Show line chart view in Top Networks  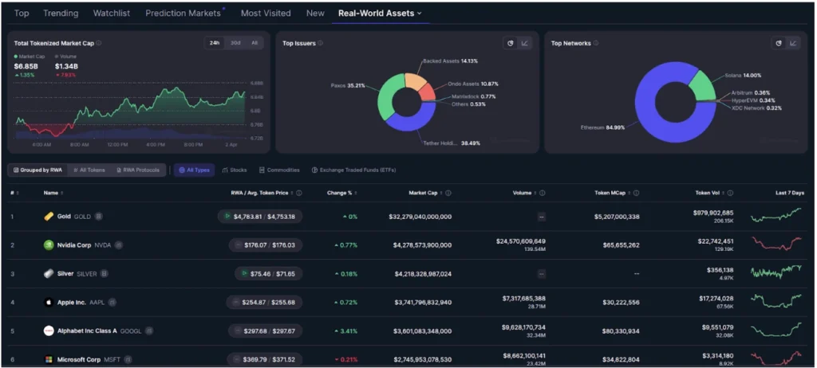click(x=792, y=43)
